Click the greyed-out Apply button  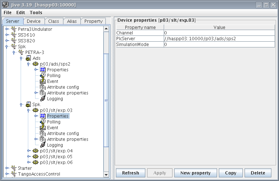pyautogui.click(x=160, y=173)
